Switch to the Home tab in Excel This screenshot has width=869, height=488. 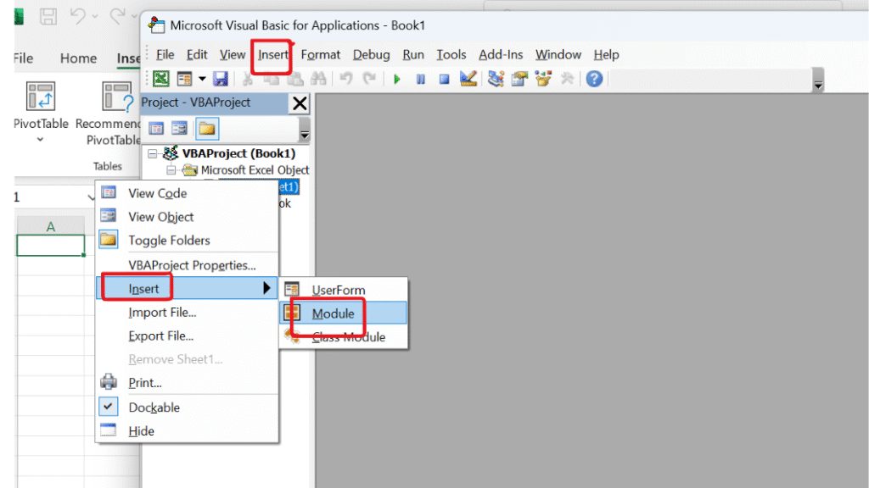[78, 58]
